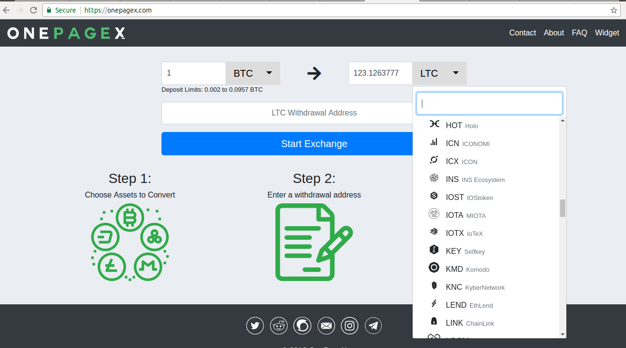Image resolution: width=626 pixels, height=348 pixels.
Task: Click the Deposit Limits text
Action: [x=212, y=90]
